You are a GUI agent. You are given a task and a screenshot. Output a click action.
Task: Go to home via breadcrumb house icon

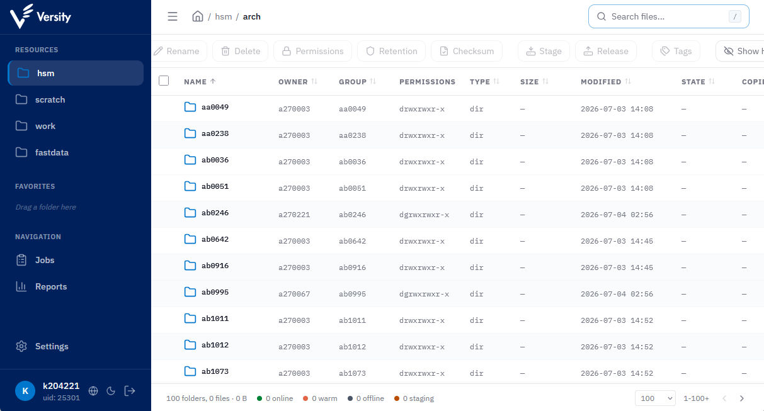click(x=198, y=16)
